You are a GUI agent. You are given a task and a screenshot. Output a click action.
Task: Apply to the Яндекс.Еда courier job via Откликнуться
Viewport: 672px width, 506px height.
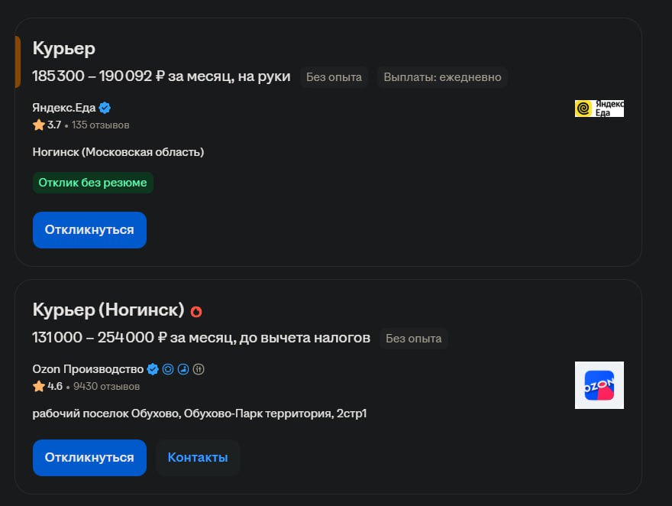[89, 230]
